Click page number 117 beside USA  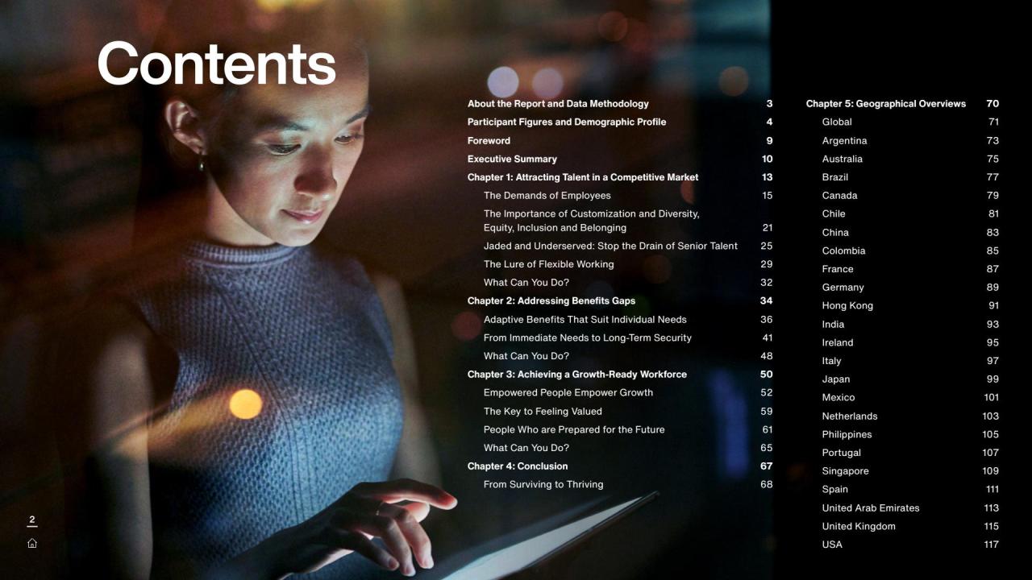click(992, 545)
